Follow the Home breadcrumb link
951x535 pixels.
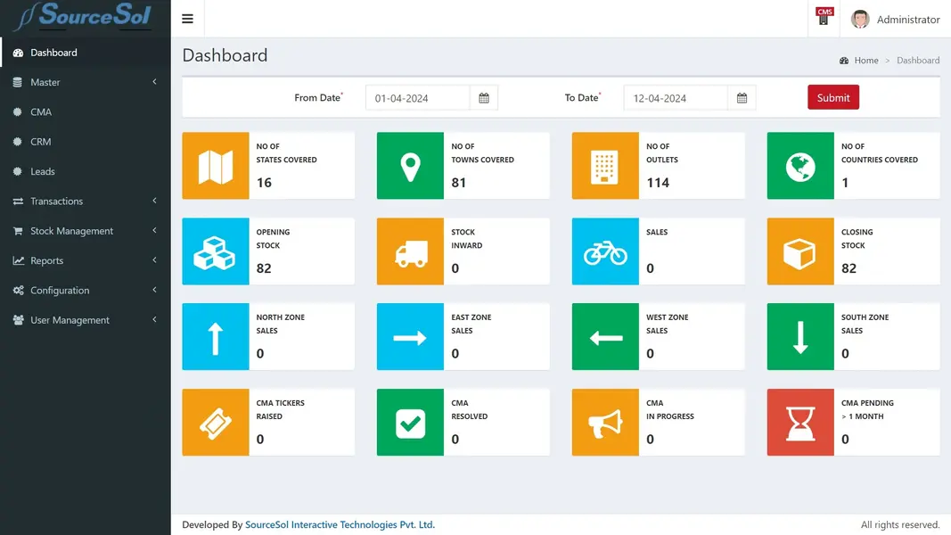coord(865,61)
